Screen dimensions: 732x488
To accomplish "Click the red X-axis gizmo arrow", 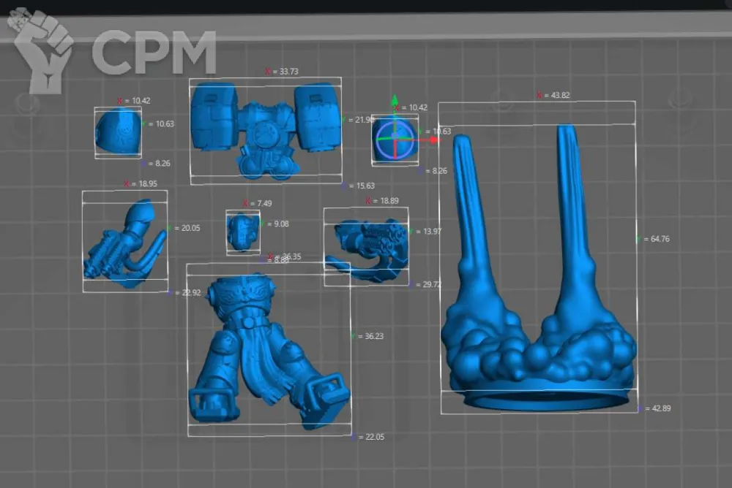I will (x=432, y=139).
